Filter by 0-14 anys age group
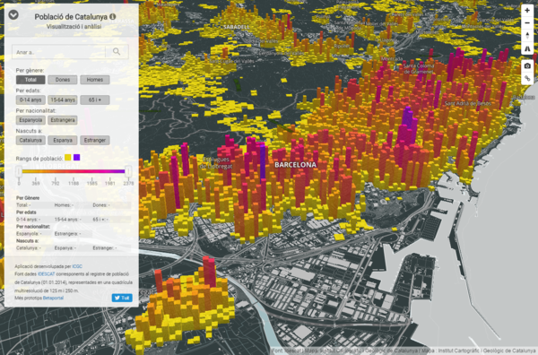The height and width of the screenshot is (355, 538). [30, 100]
